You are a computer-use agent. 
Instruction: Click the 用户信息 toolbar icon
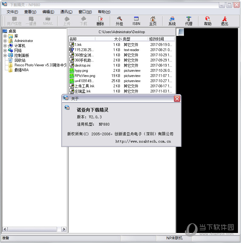point(14,21)
